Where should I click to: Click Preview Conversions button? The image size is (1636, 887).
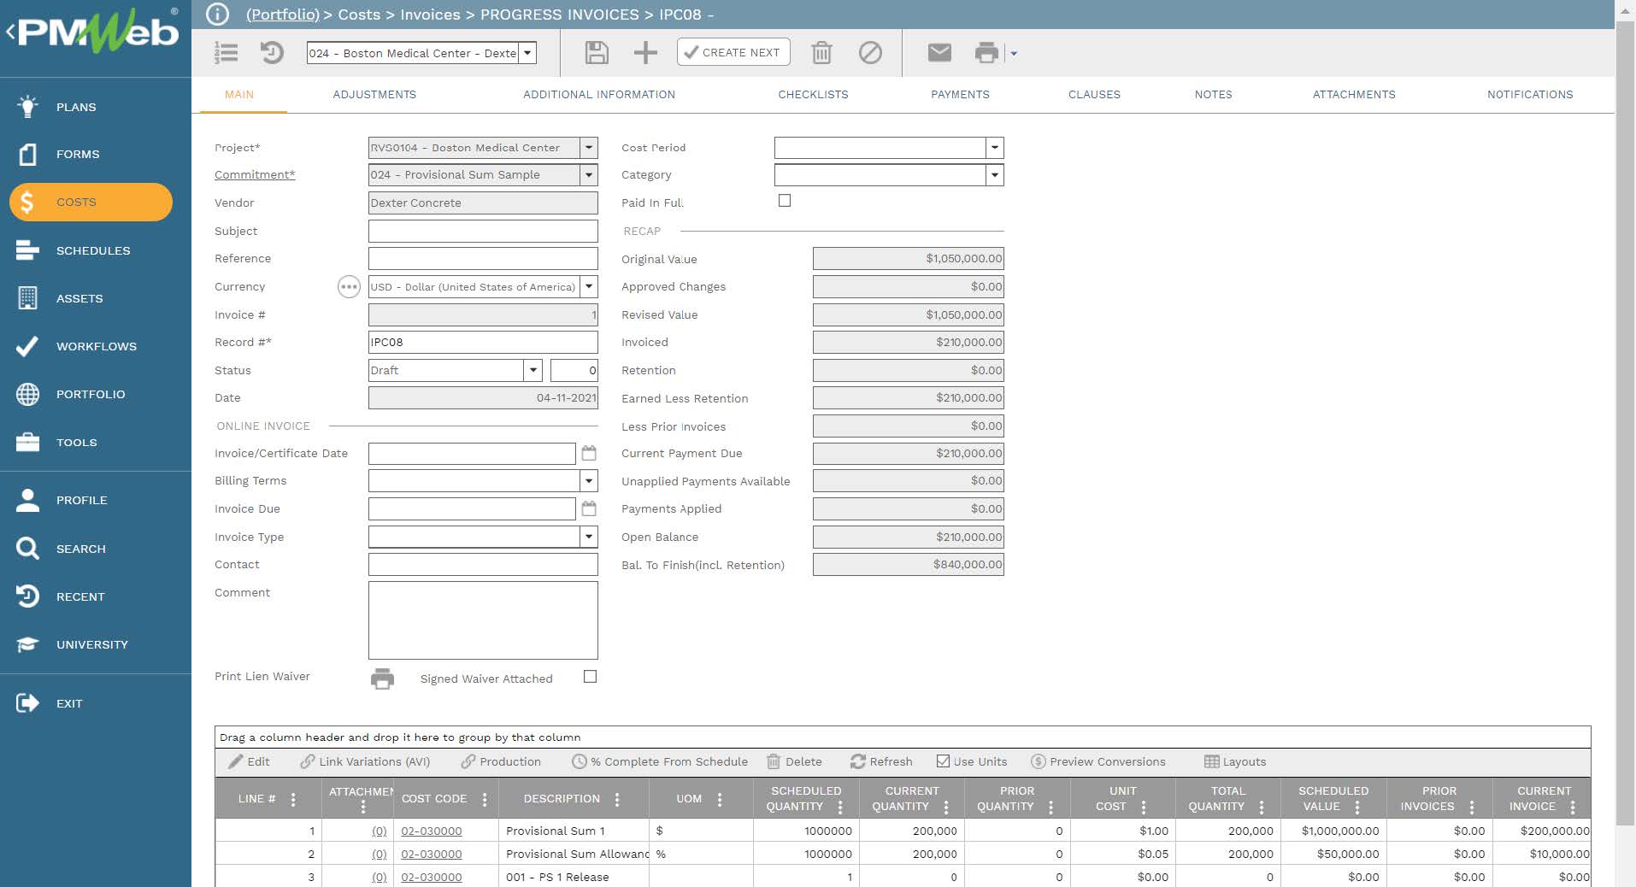click(x=1098, y=761)
